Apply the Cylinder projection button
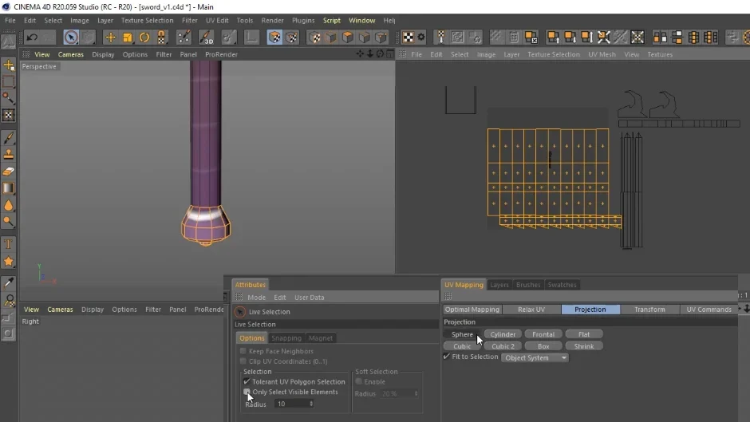 [503, 334]
